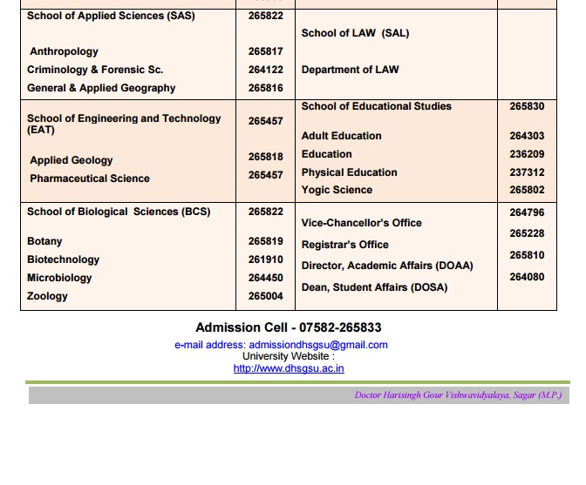Click the Physical Education entry
Screen dimensions: 586x485
(x=349, y=172)
